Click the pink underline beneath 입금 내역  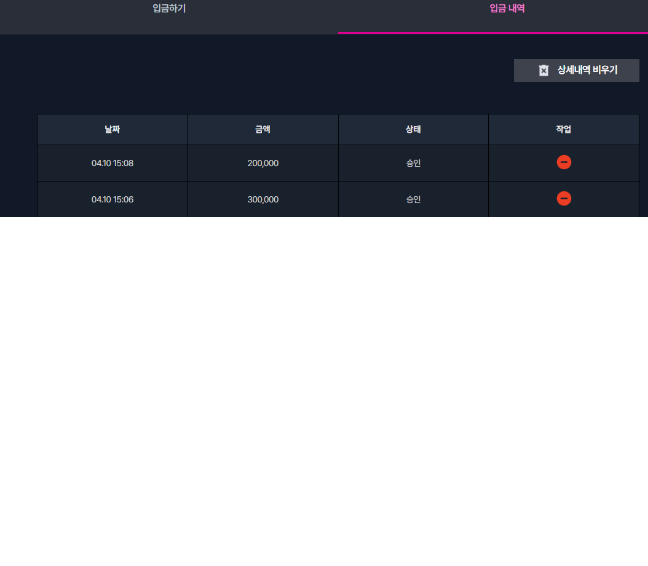pyautogui.click(x=493, y=33)
